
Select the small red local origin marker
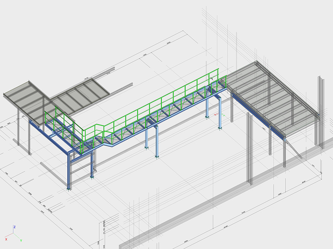(x=215, y=114)
